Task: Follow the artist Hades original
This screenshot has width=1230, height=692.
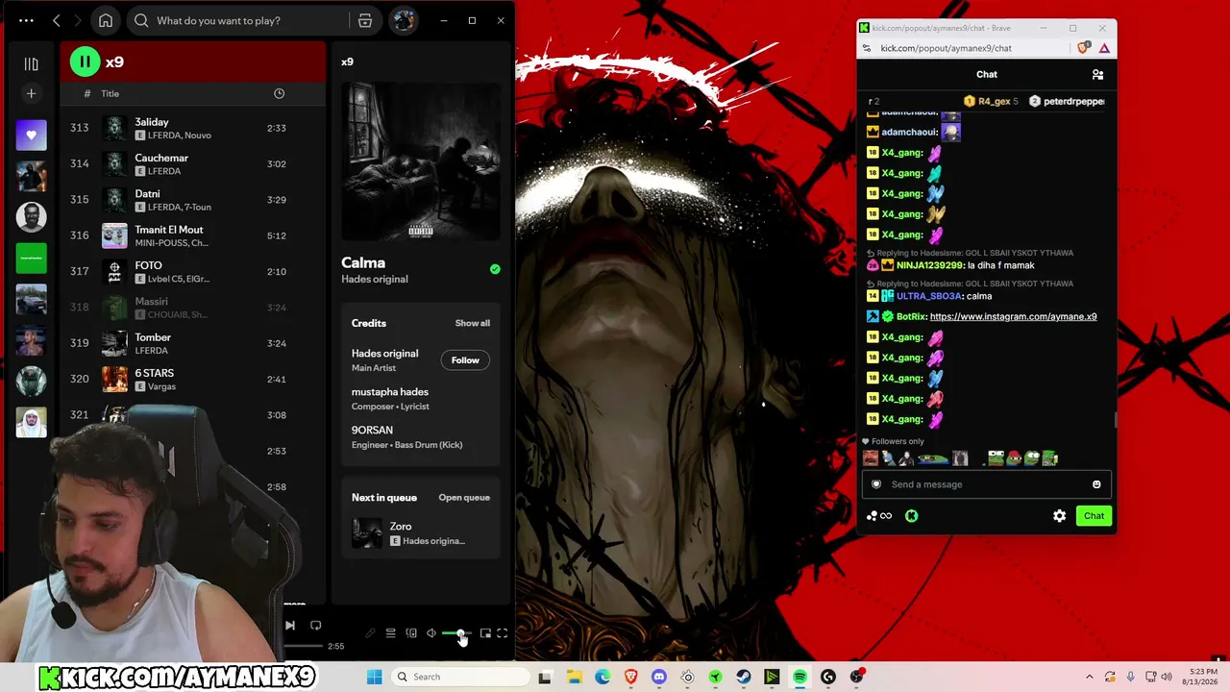Action: [x=465, y=360]
